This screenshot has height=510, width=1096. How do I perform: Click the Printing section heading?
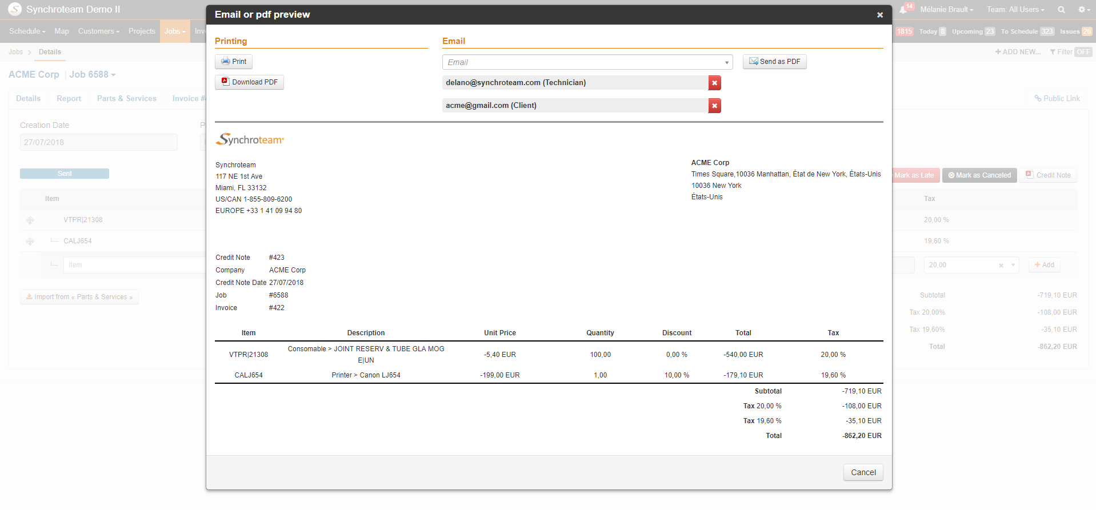231,41
